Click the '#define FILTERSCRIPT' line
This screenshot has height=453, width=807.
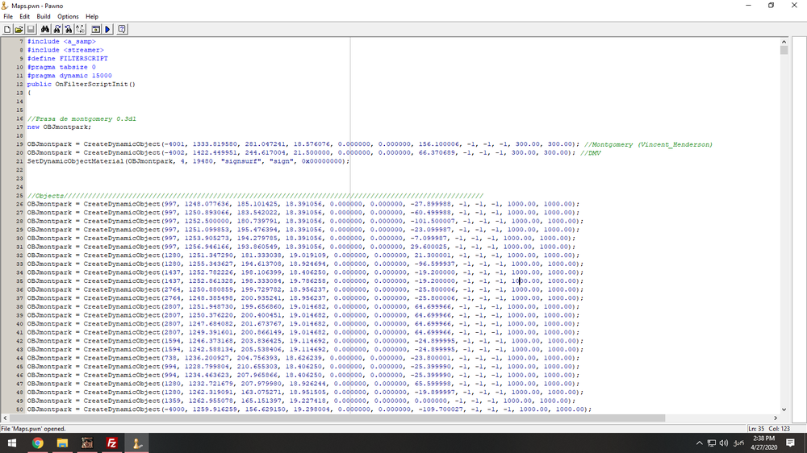tap(68, 59)
